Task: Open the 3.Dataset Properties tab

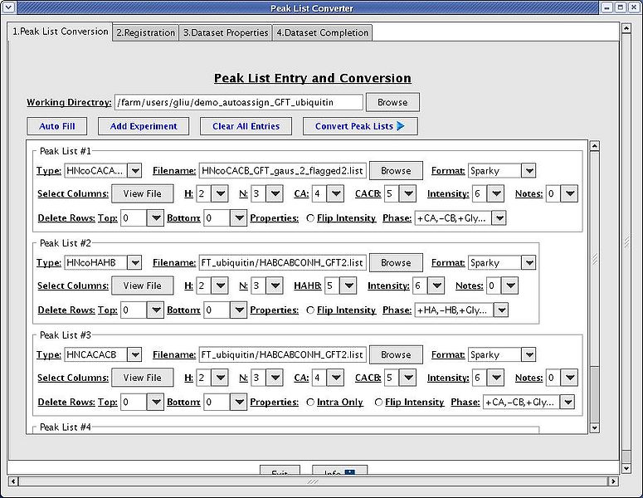Action: pyautogui.click(x=226, y=32)
